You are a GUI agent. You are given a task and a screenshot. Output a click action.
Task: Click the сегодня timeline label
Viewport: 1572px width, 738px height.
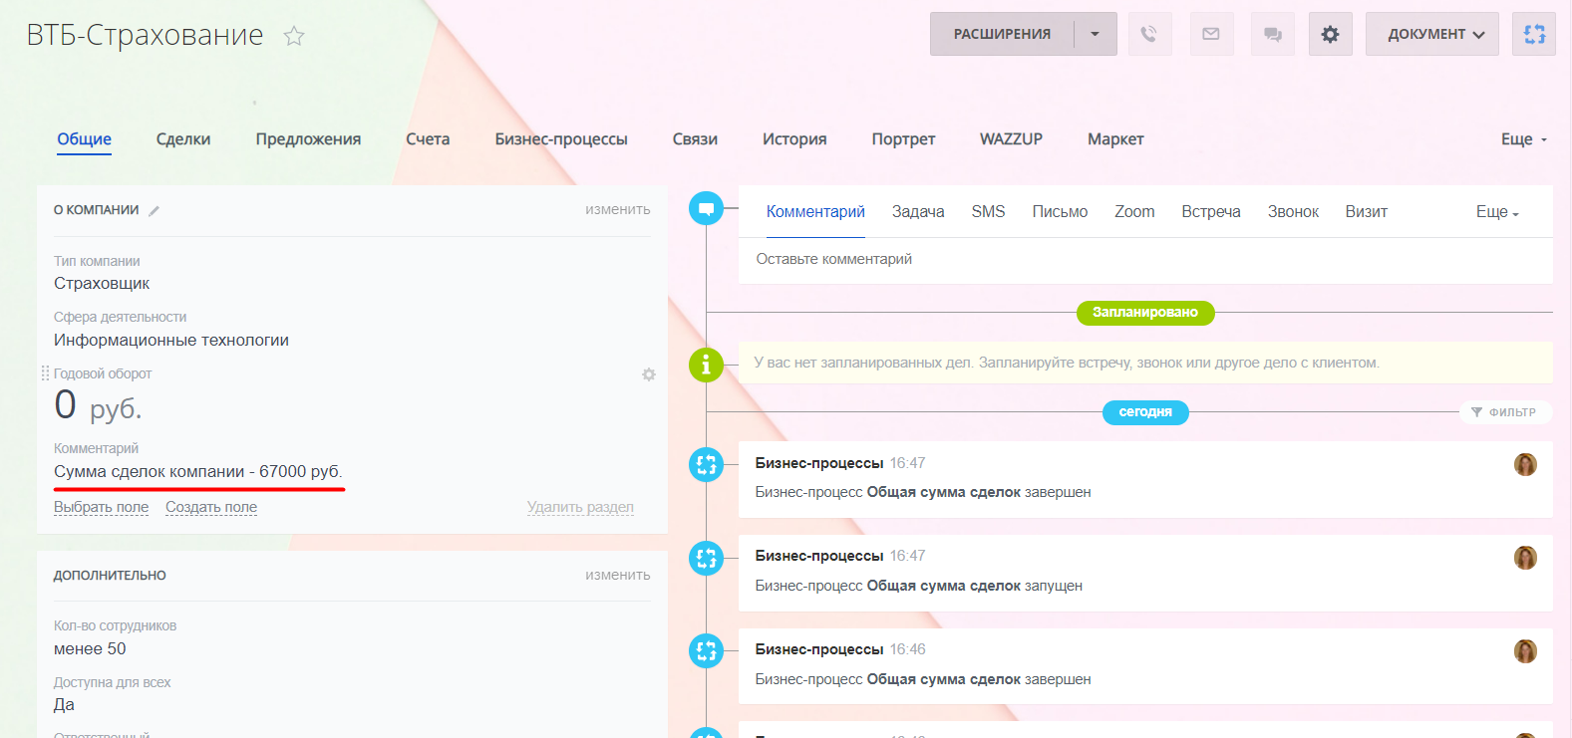pos(1145,412)
